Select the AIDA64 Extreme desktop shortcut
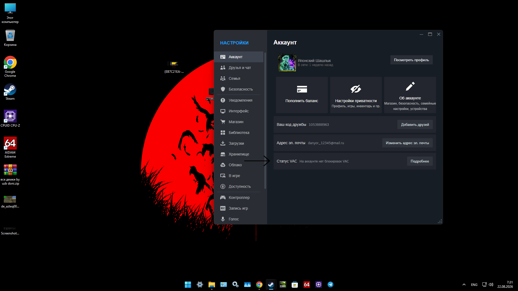 [x=10, y=147]
